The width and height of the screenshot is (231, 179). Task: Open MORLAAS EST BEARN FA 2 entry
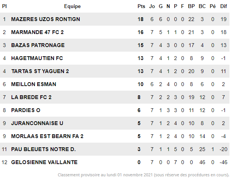(47, 136)
